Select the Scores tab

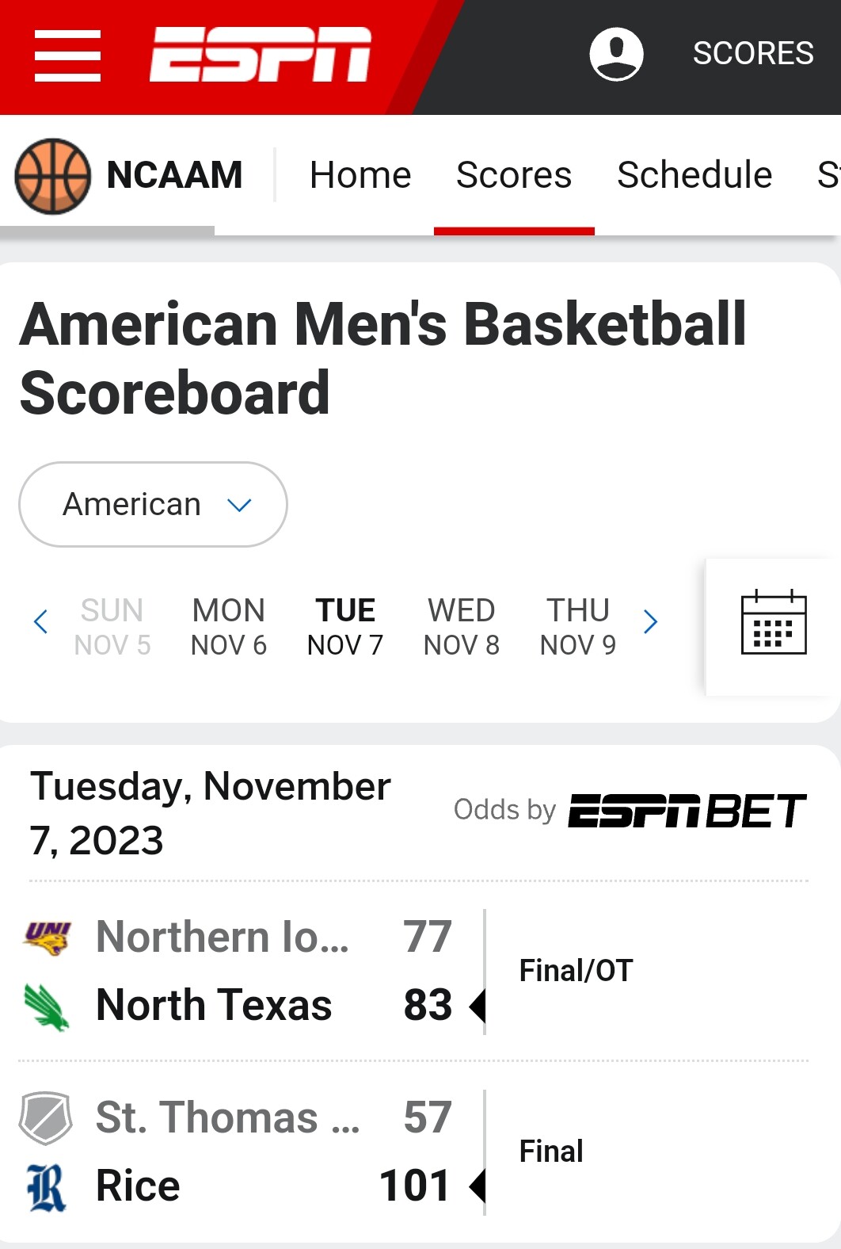click(x=514, y=175)
